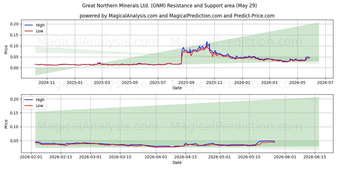Click the '2025-09' x-axis label
This screenshot has height=169, width=339.
186,83
